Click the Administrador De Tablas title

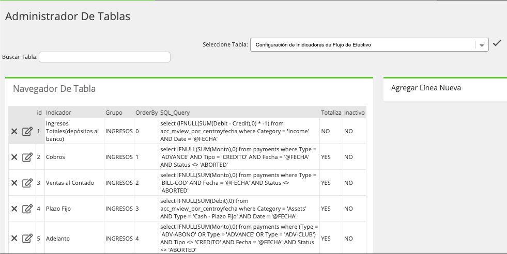click(x=68, y=16)
